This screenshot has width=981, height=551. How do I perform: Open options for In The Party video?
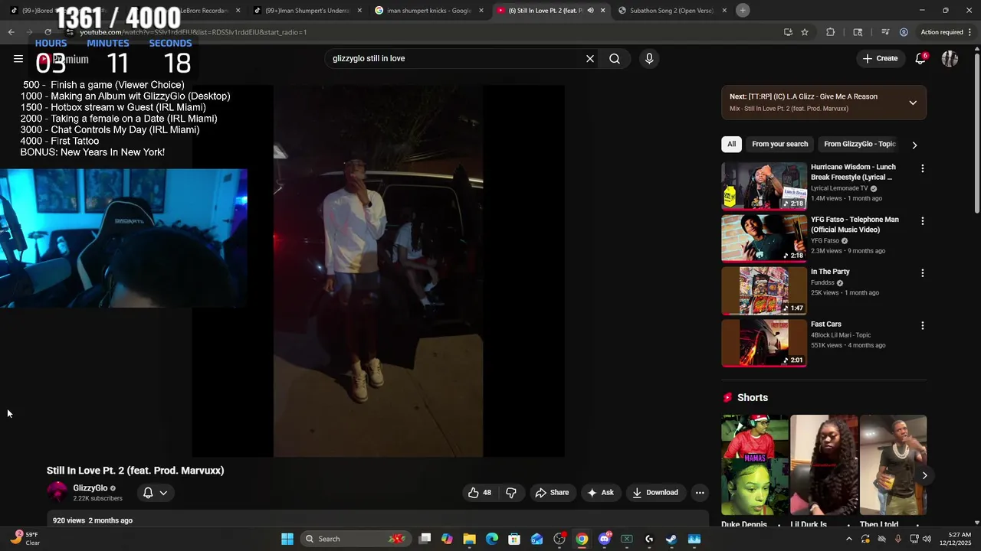[922, 273]
